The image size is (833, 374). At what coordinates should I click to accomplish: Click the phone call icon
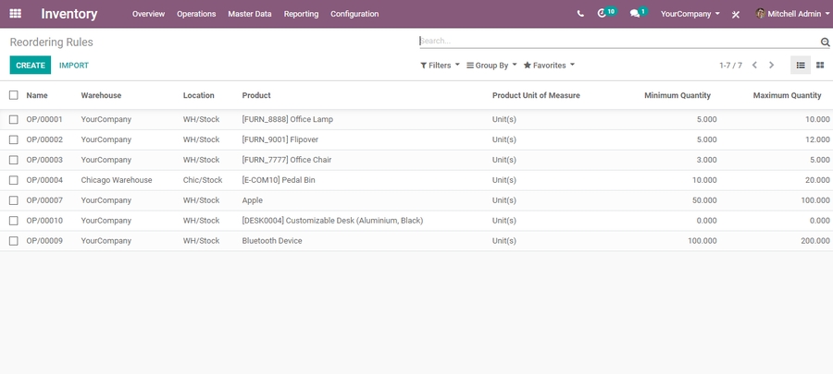tap(580, 14)
